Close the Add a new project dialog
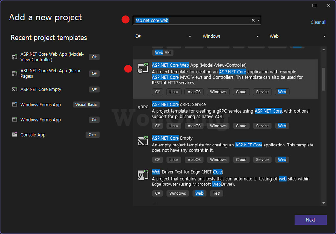336x234 pixels. [x=329, y=5]
